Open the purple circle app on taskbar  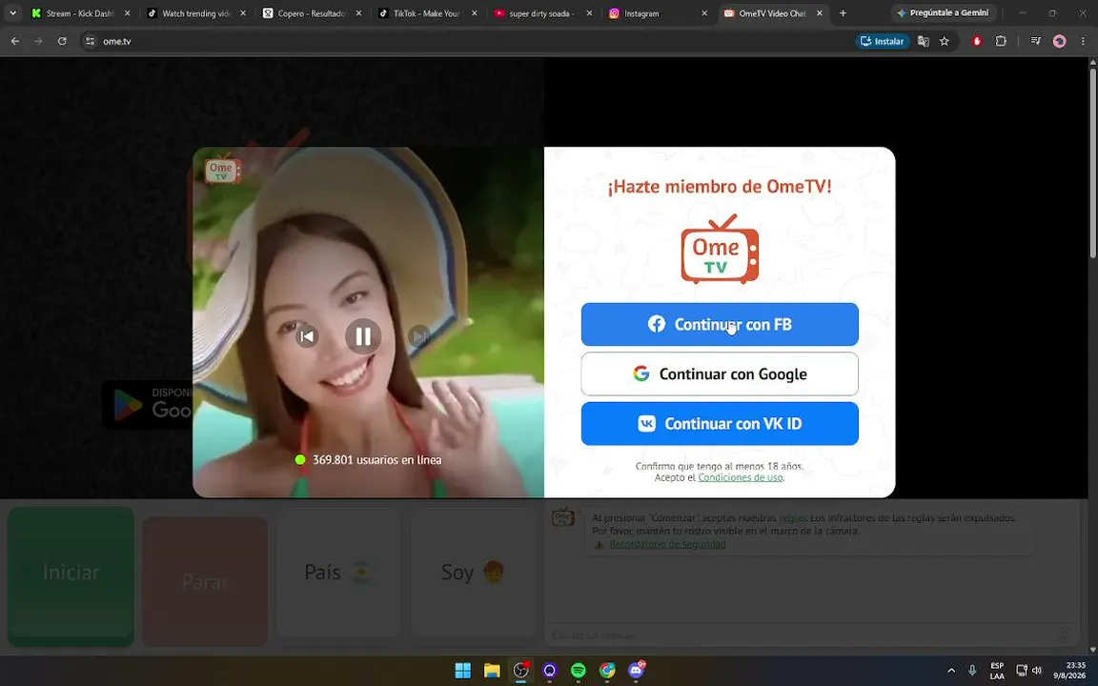point(549,671)
